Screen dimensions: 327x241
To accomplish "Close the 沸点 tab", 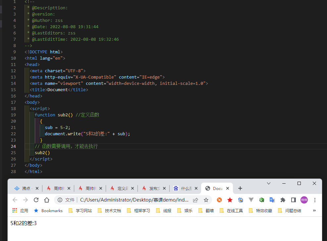I will (37, 188).
